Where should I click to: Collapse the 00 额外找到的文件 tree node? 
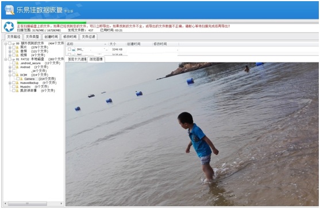coord(6,44)
